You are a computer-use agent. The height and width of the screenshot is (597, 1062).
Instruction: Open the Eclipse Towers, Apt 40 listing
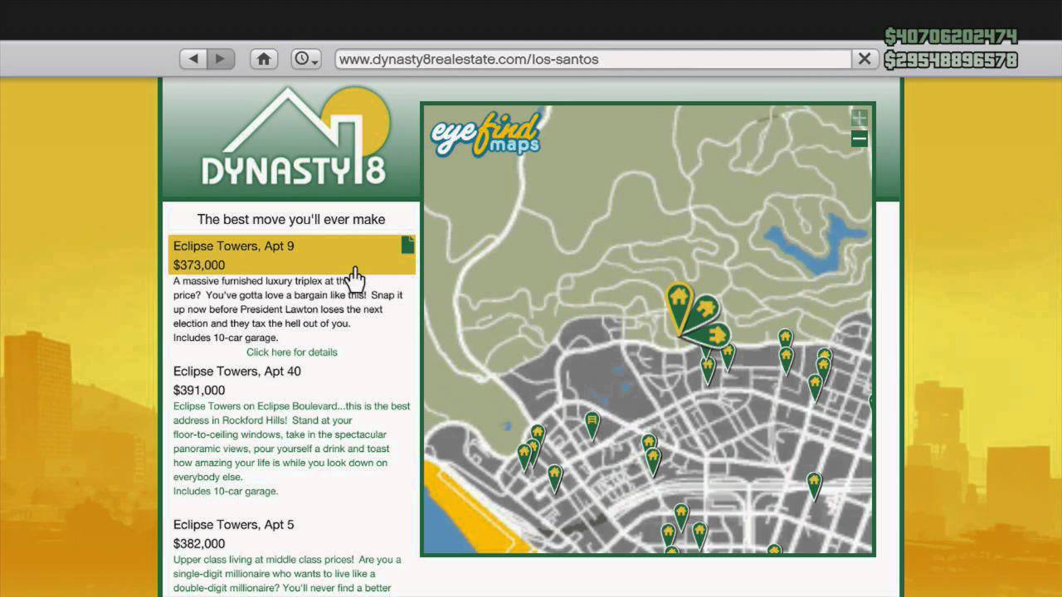point(237,371)
